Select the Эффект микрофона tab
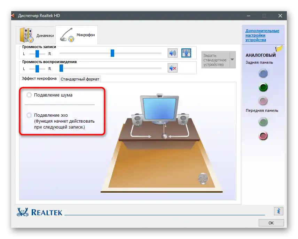The width and height of the screenshot is (298, 239). tap(39, 78)
